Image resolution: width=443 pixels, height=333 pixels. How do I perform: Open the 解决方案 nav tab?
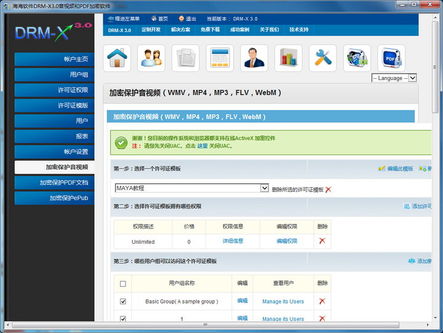180,30
